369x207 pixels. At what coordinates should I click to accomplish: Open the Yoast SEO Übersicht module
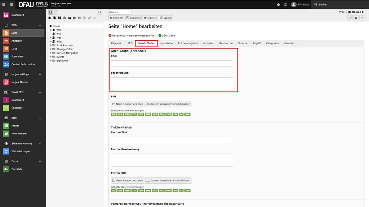[17, 108]
